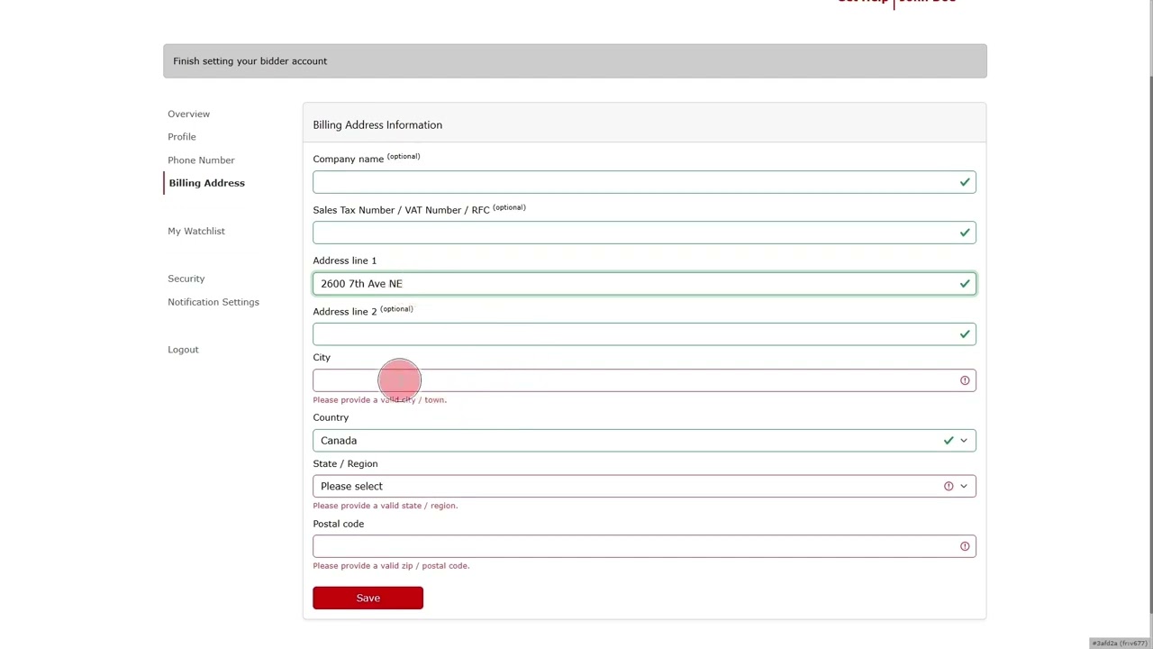Screen dimensions: 1153x649
Task: Click 'Please provide a valid zip / postal code.' message
Action: 391,566
